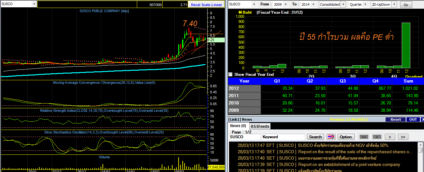The width and height of the screenshot is (424, 172).
Task: Go to last news page (>>)
Action: pyautogui.click(x=403, y=137)
